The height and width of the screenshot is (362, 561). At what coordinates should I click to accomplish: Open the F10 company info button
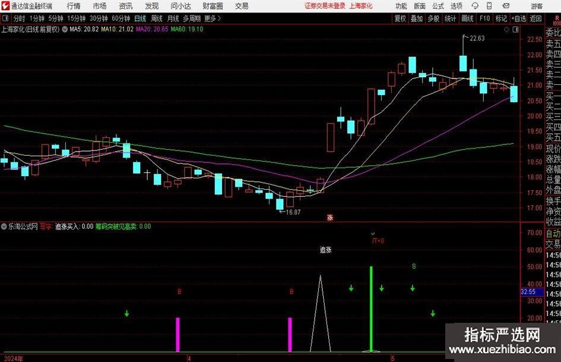pos(484,18)
